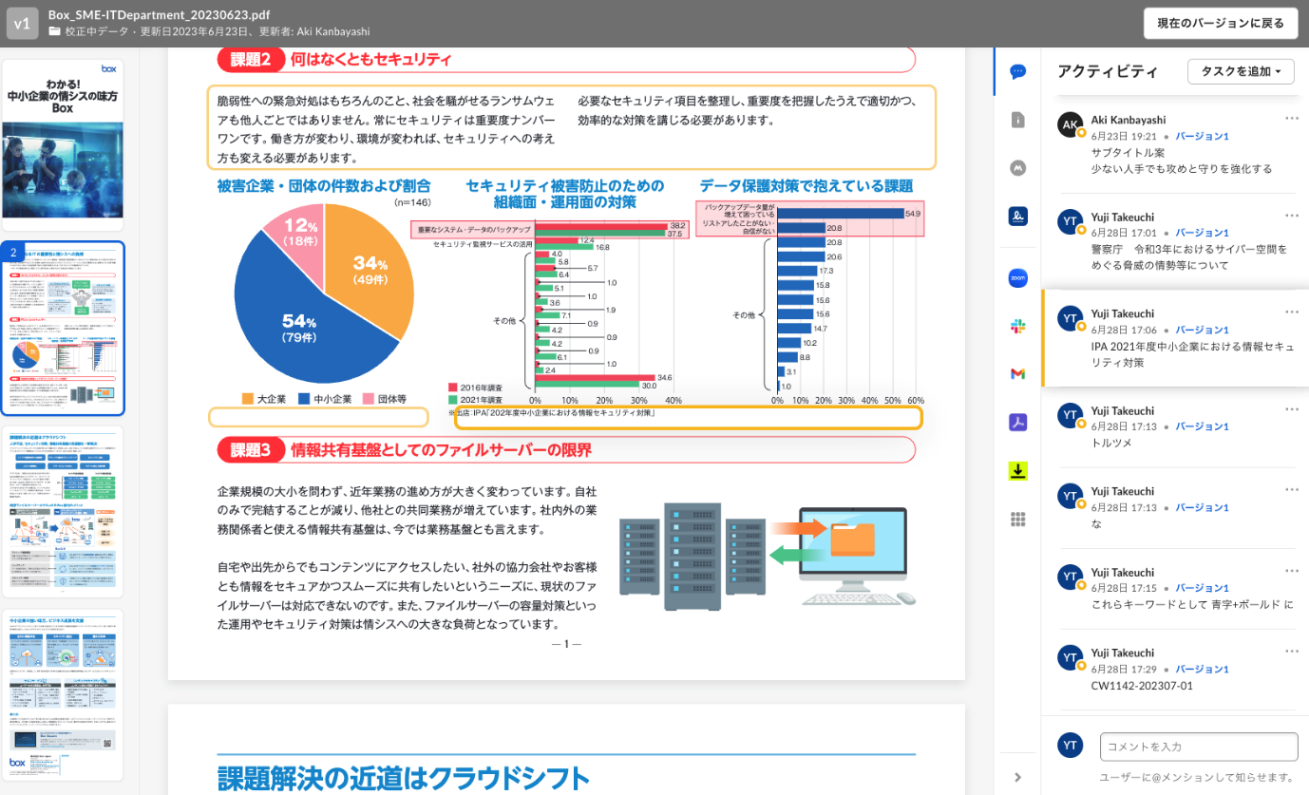Click 現在のバージョンに戻る button

1220,23
